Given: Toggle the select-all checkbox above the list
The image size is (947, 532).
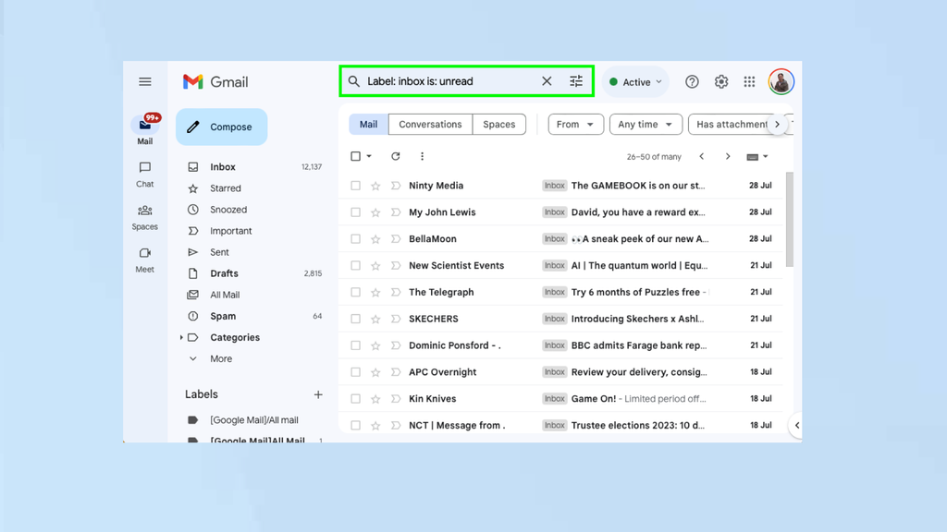Looking at the screenshot, I should click(356, 156).
